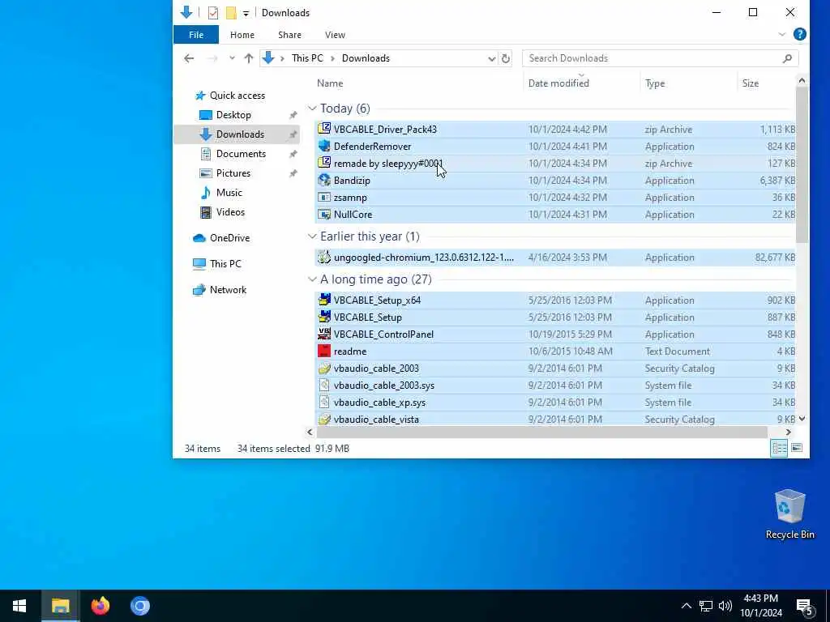Select Network in the navigation pane
The height and width of the screenshot is (622, 830).
pyautogui.click(x=228, y=290)
